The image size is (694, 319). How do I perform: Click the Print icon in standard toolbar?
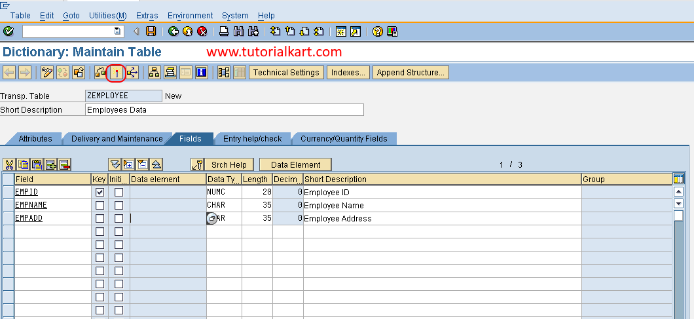(x=224, y=31)
